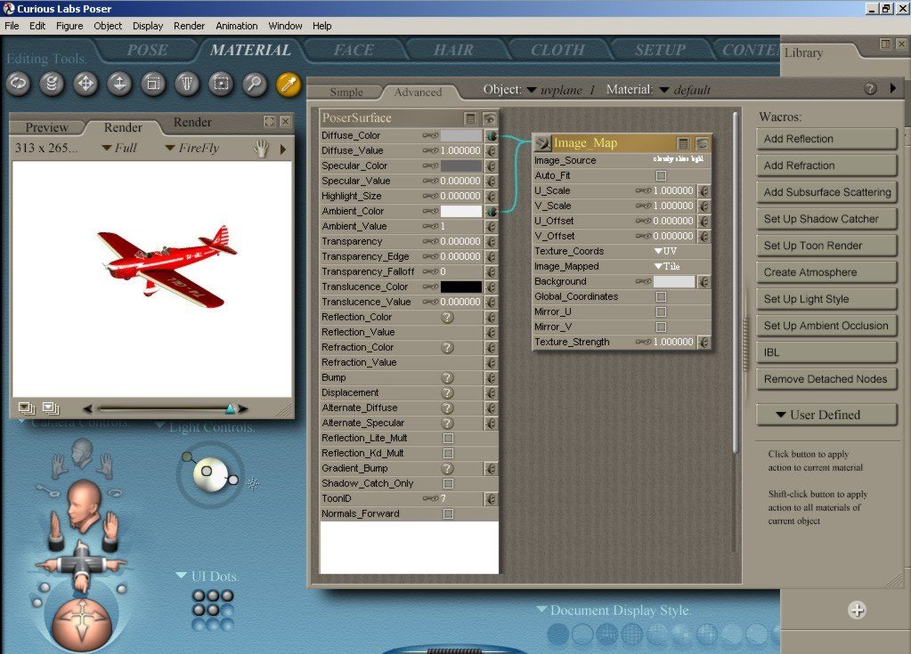
Task: Choose the Translate/Pull tool
Action: [86, 84]
